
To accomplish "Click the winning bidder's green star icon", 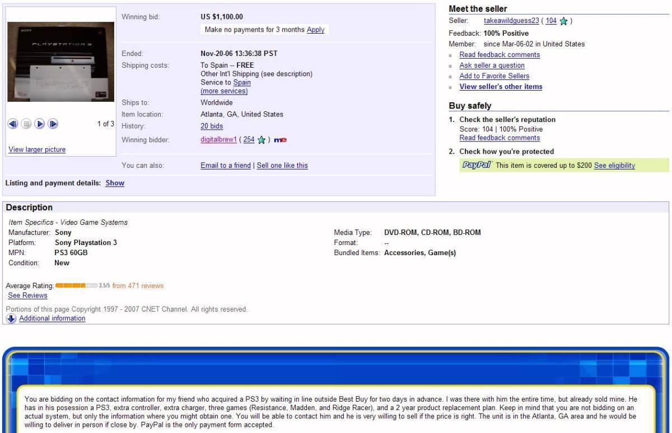I will (x=262, y=140).
